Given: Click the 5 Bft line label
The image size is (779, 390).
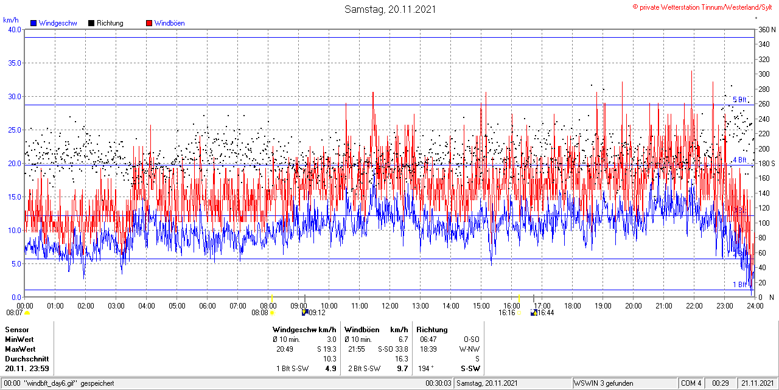Looking at the screenshot, I should [739, 100].
